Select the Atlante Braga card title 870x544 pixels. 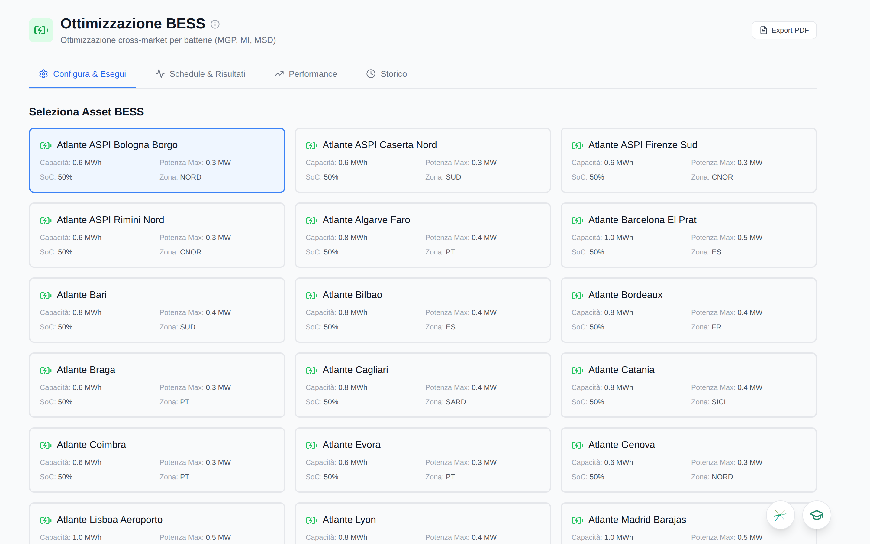point(86,370)
